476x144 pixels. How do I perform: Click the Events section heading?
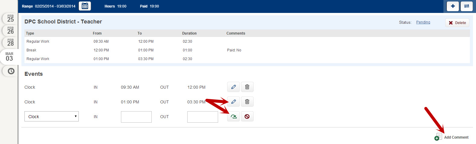coord(33,74)
